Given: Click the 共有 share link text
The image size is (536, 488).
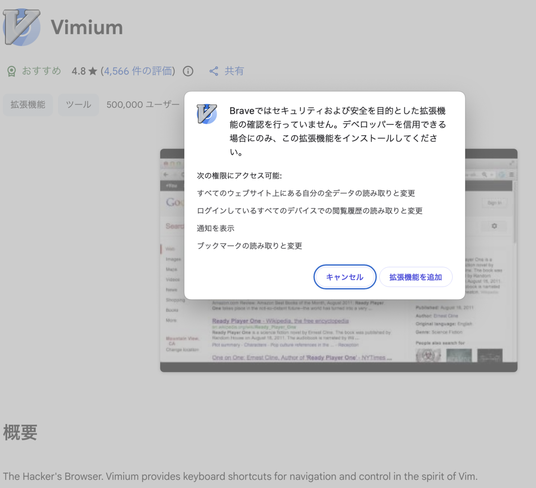Looking at the screenshot, I should point(234,71).
